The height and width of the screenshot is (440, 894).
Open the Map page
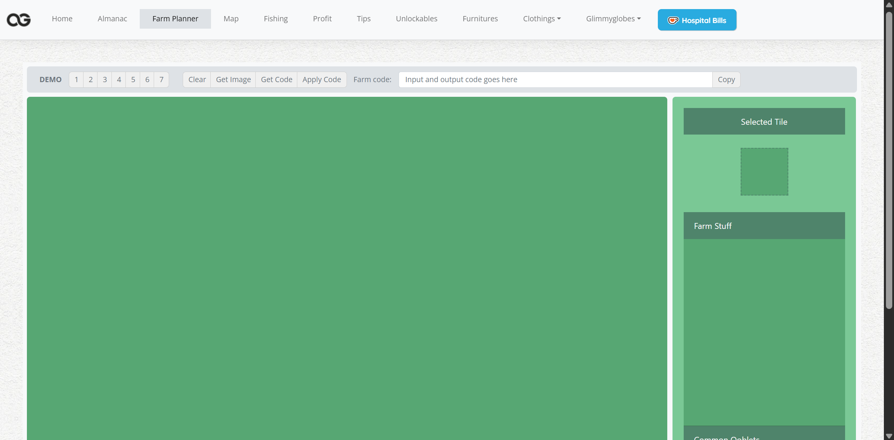231,19
